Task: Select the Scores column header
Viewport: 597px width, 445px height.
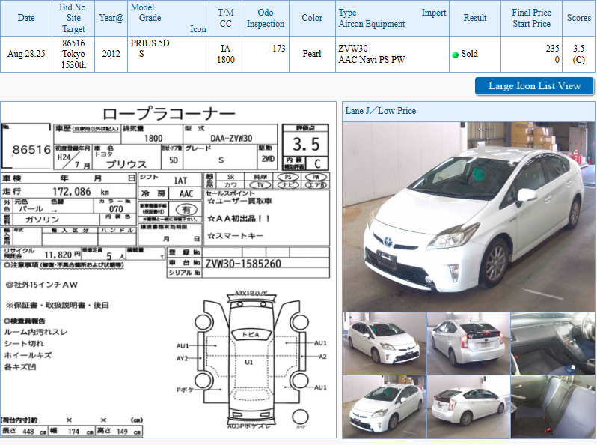Action: (578, 18)
